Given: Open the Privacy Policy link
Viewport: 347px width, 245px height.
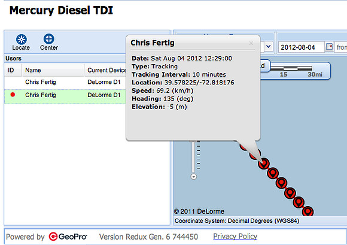Looking at the screenshot, I should point(235,237).
